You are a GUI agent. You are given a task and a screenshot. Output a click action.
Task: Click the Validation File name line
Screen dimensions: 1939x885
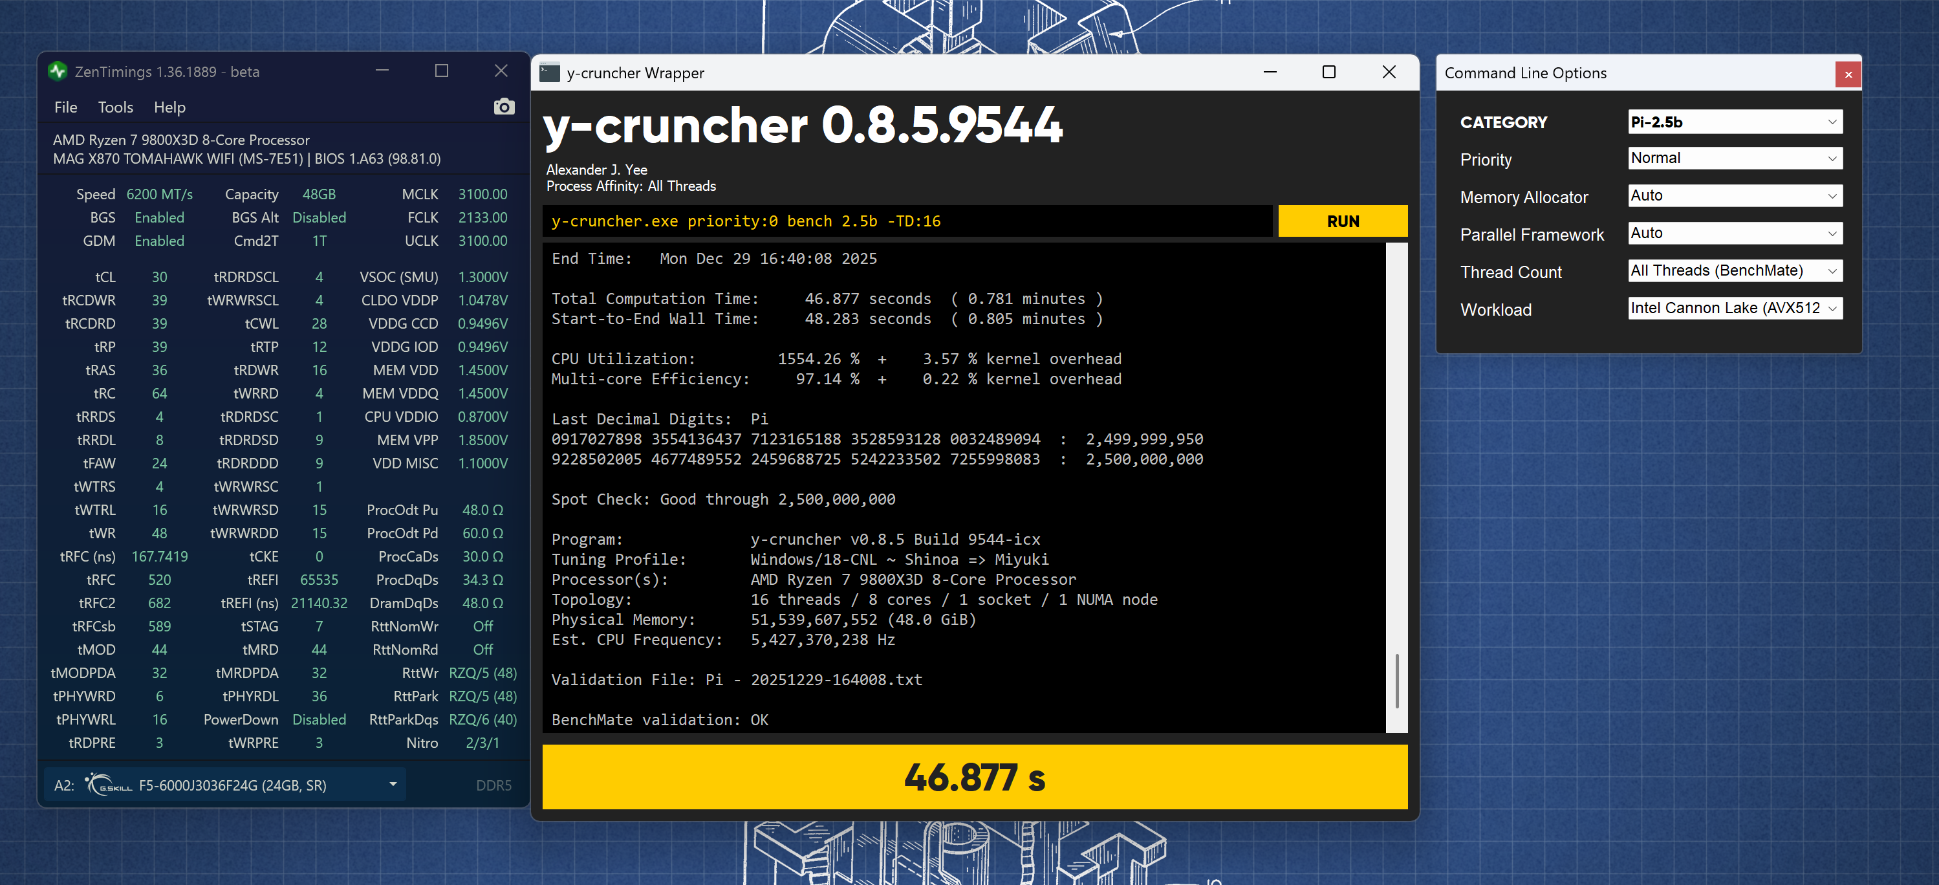click(x=737, y=680)
